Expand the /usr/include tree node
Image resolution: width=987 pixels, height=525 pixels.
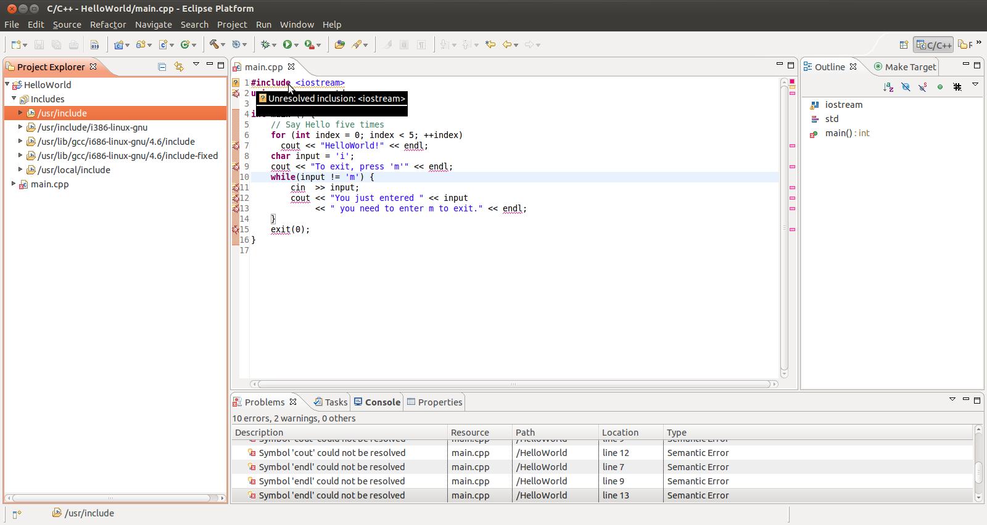click(20, 113)
